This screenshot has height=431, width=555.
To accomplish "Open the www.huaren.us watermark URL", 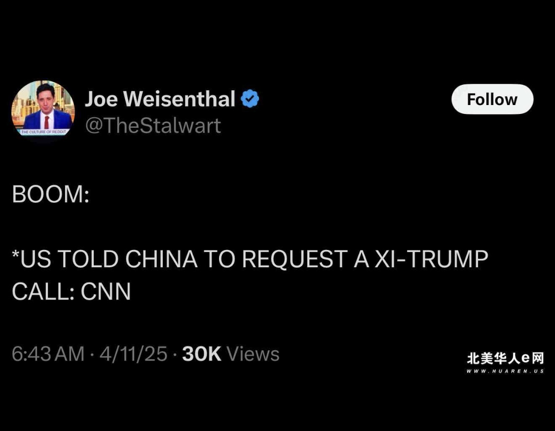I will (x=505, y=371).
